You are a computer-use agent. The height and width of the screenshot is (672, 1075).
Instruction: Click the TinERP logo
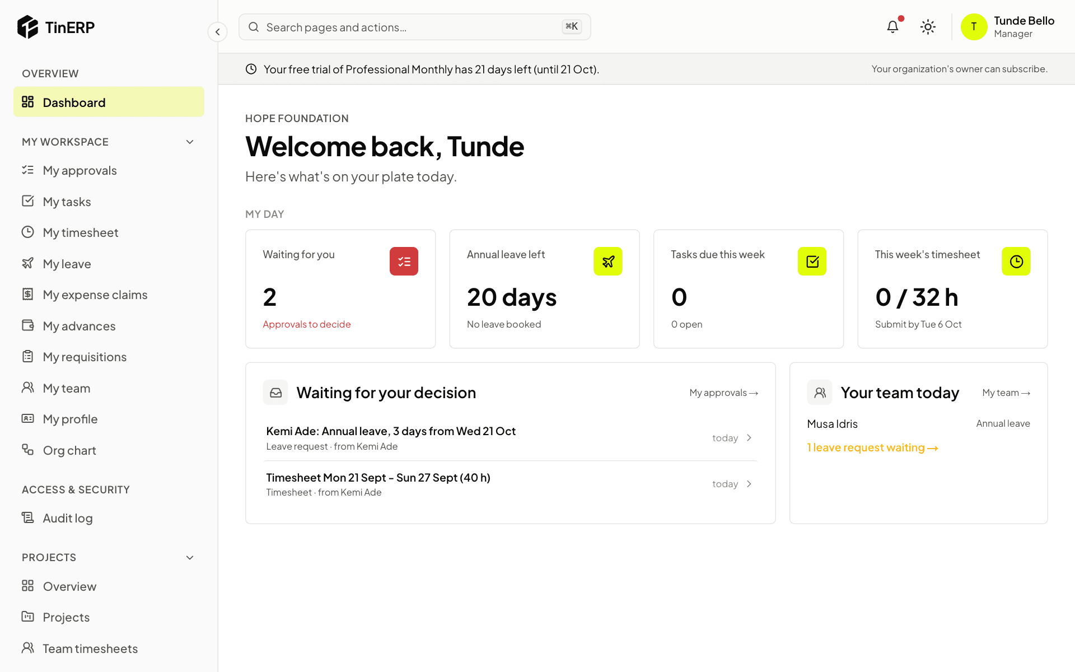pyautogui.click(x=56, y=27)
